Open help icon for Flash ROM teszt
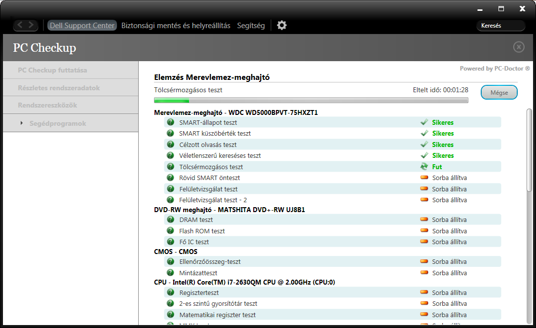Viewport: 536px width, 328px height. (x=170, y=231)
